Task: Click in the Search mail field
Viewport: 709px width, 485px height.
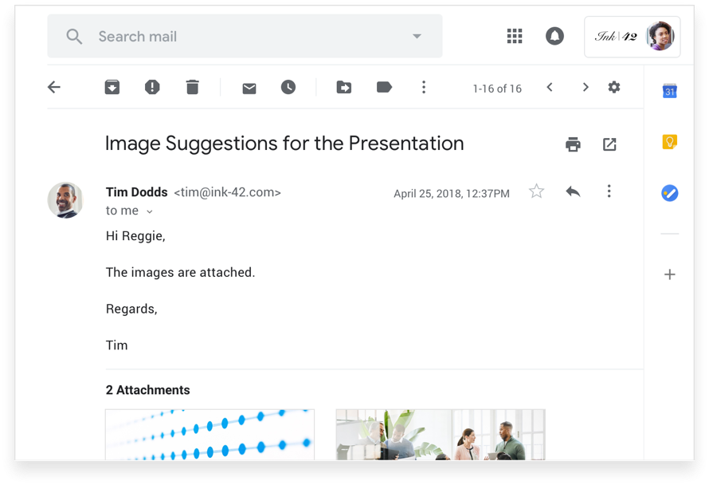Action: [239, 37]
